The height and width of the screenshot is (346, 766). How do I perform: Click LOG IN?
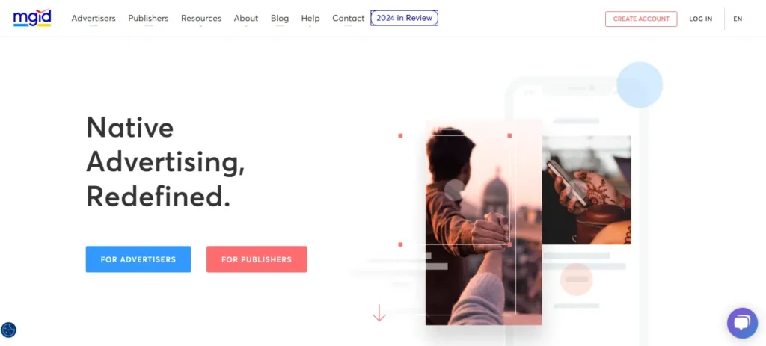coord(700,19)
